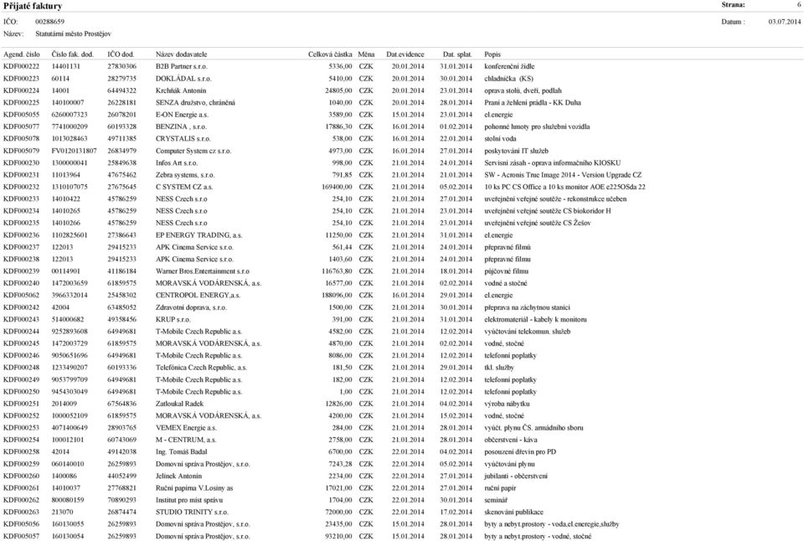Click supplier 'Warner Bros.Entertainment s.r.o'
This screenshot has width=804, height=541.
(x=203, y=271)
